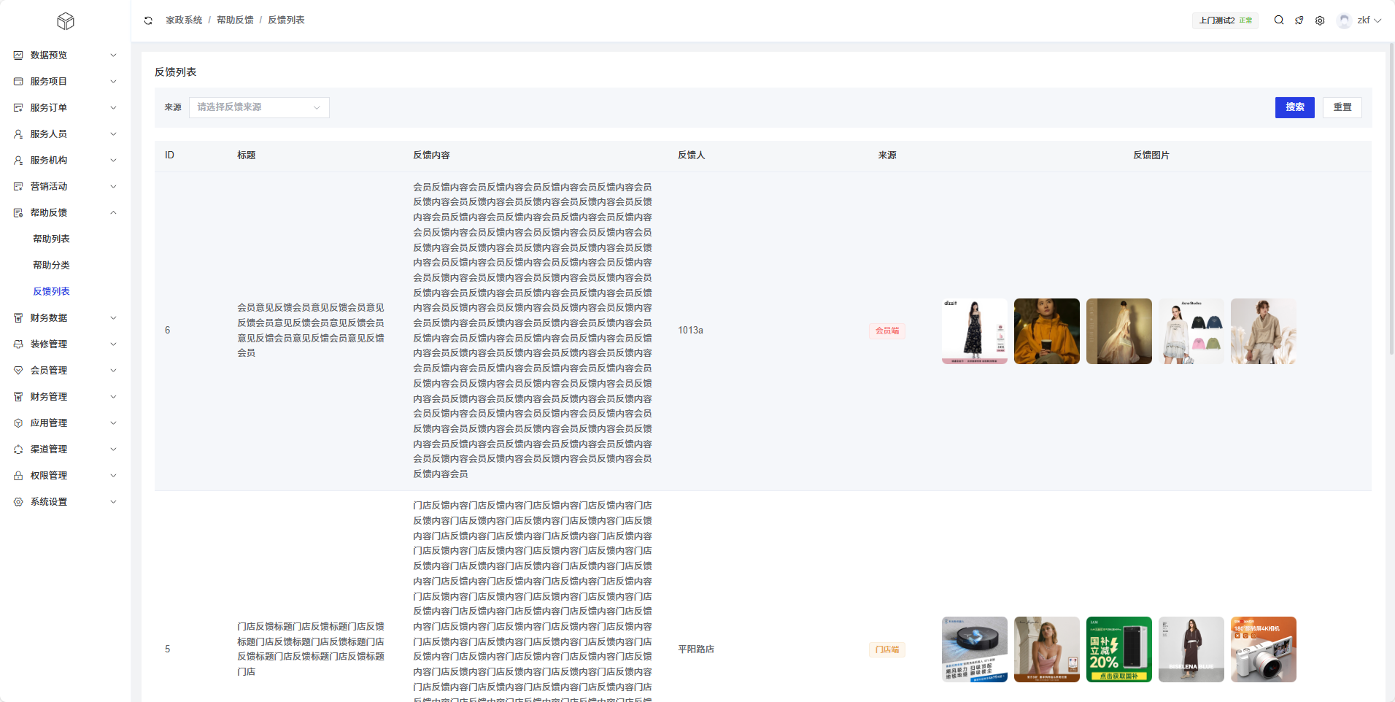Open the settings gear icon in header
This screenshot has height=702, width=1395.
coord(1320,20)
